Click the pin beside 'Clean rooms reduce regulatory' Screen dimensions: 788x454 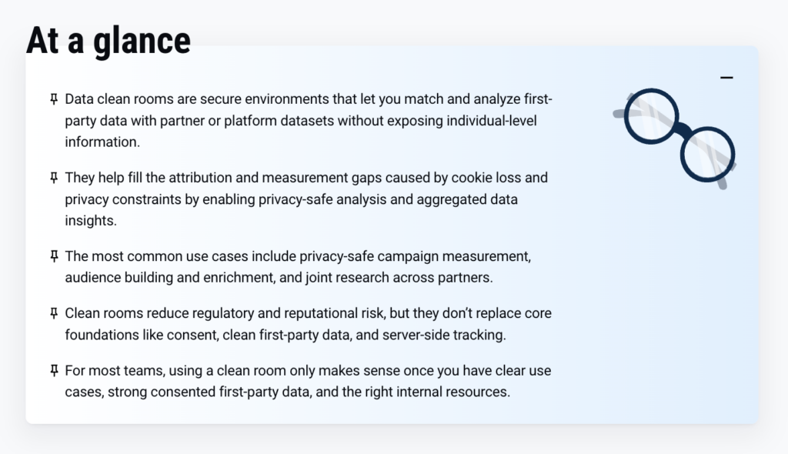53,313
